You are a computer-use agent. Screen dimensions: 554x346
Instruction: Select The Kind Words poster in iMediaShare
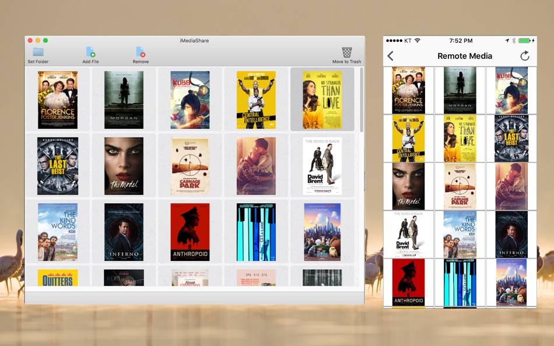point(58,232)
